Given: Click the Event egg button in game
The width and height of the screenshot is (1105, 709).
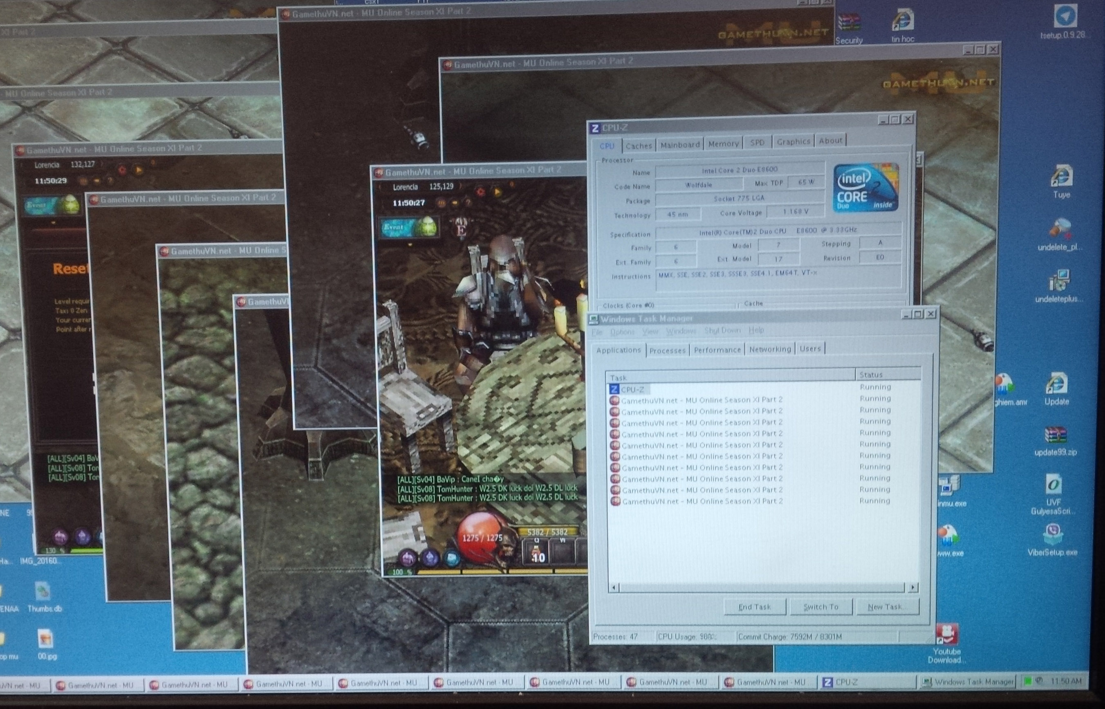Looking at the screenshot, I should tap(409, 228).
